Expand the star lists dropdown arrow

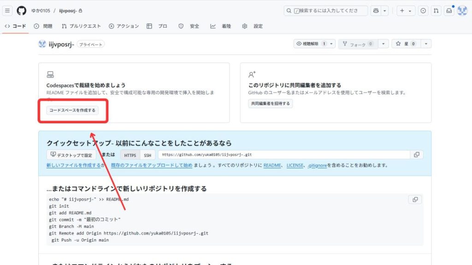(426, 44)
